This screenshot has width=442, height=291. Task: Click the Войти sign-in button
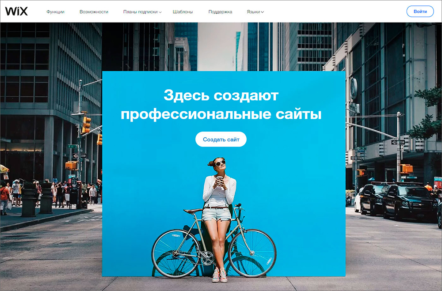tap(420, 11)
